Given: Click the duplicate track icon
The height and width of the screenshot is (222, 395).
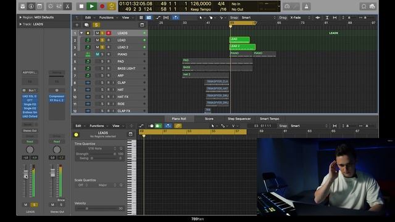Looking at the screenshot, I should [86, 25].
